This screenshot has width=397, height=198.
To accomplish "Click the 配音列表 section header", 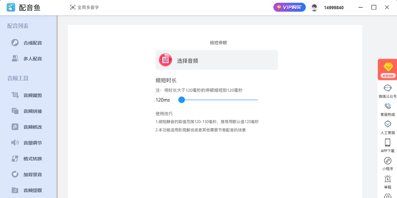I will tap(18, 26).
